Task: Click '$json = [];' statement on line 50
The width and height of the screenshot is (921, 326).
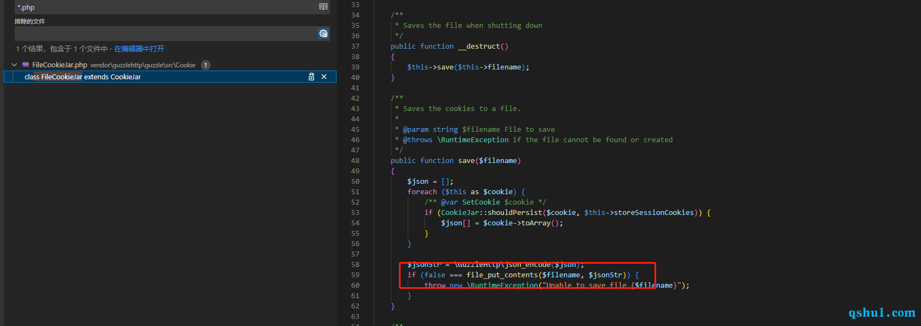Action: coord(430,182)
